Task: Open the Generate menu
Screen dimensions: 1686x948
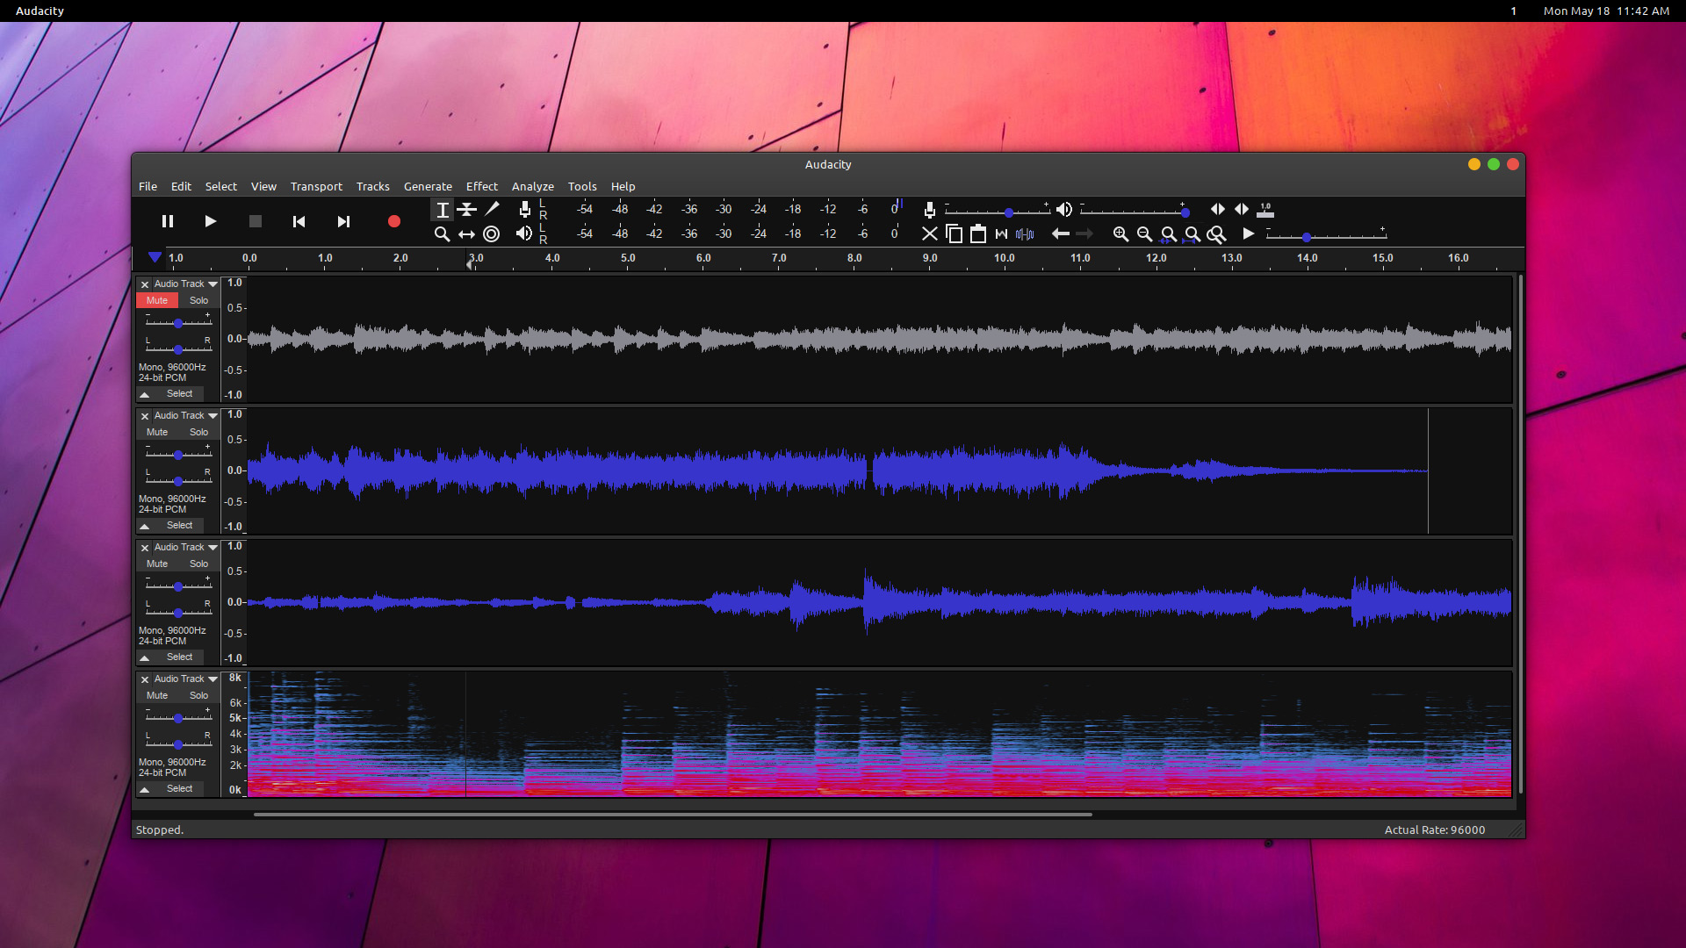Action: click(426, 186)
